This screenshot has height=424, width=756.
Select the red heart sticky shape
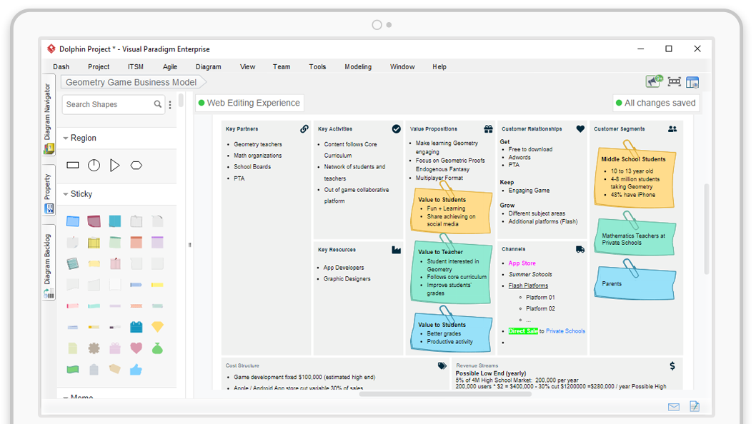pos(136,348)
